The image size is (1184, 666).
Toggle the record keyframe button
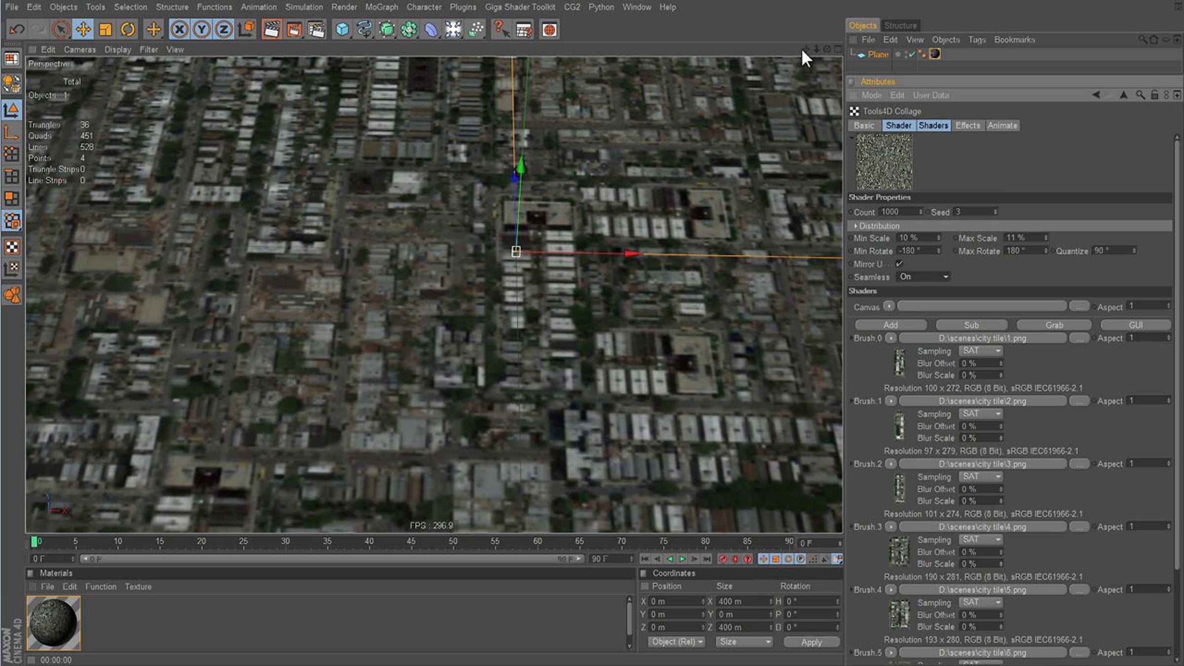(x=723, y=559)
